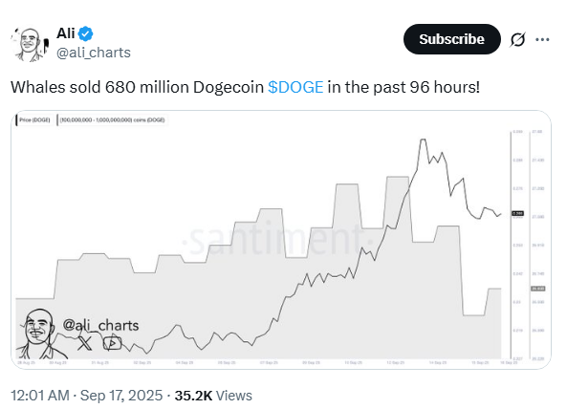Click the gray whale holdings value tag
567x409 pixels.
click(x=537, y=289)
